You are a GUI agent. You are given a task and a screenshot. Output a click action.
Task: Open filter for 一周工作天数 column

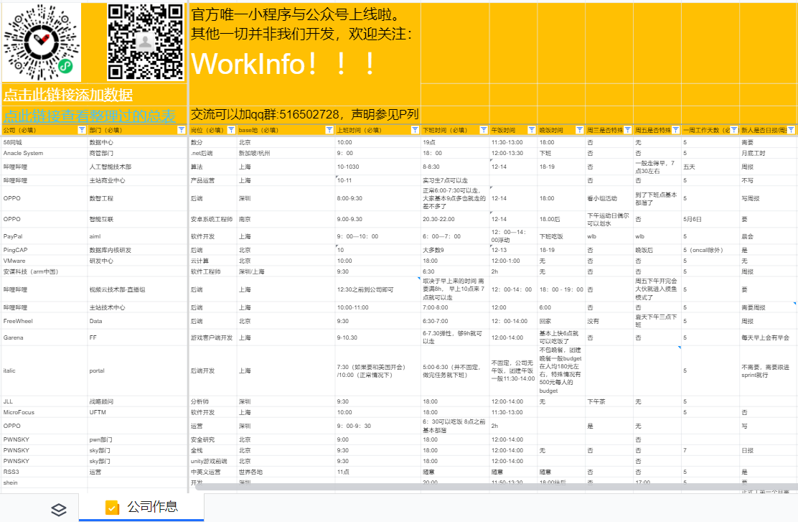734,130
